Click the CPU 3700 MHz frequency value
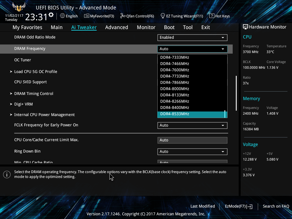292x219 pixels. click(250, 52)
